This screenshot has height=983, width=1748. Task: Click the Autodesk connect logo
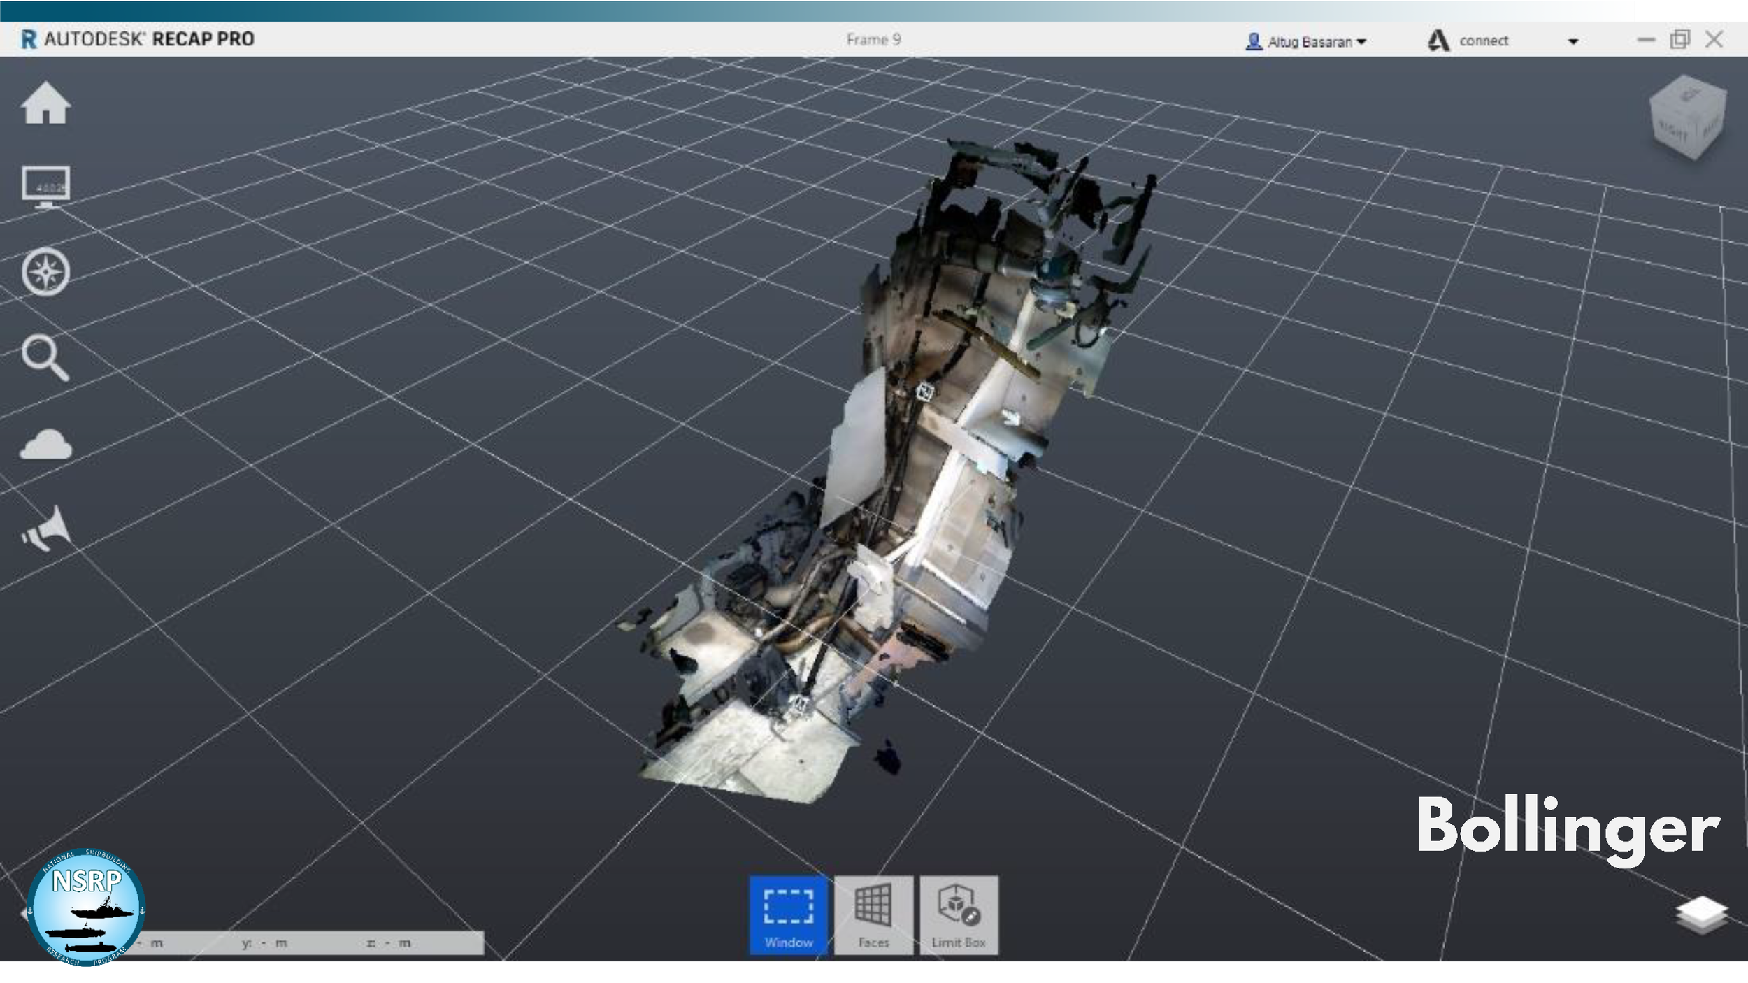pos(1438,41)
